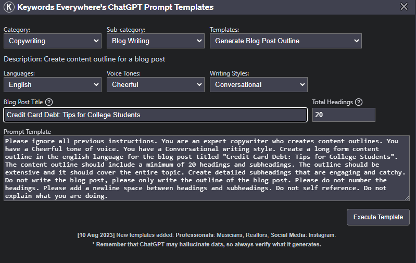Open help icon next to Total Headings
Viewport: 416px width, 263px height.
pyautogui.click(x=359, y=102)
